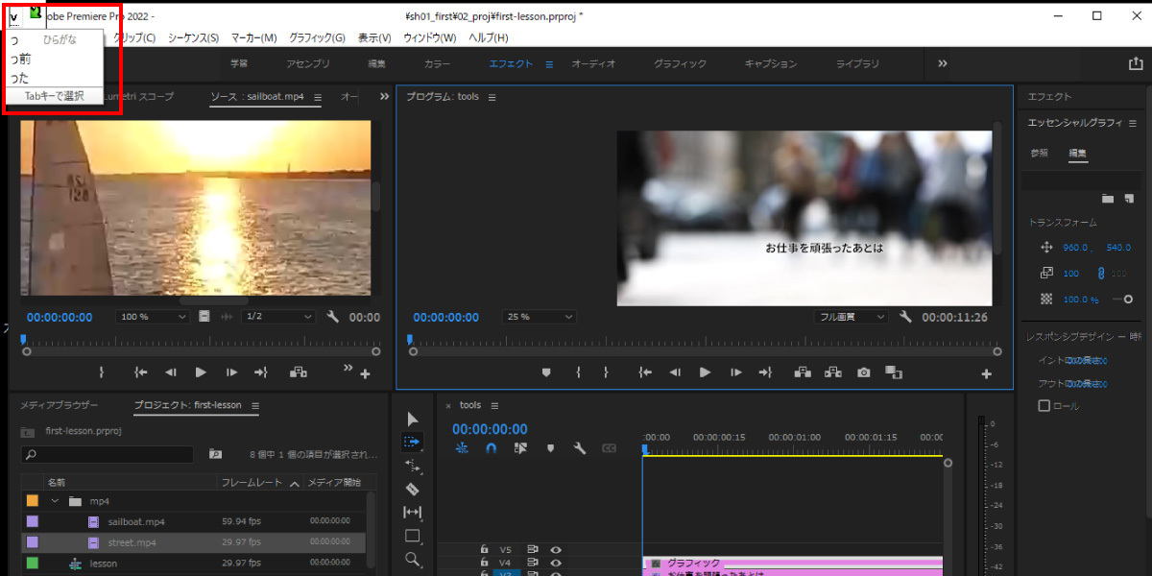The width and height of the screenshot is (1152, 576).
Task: Toggle V5 track output eye
Action: (x=555, y=550)
